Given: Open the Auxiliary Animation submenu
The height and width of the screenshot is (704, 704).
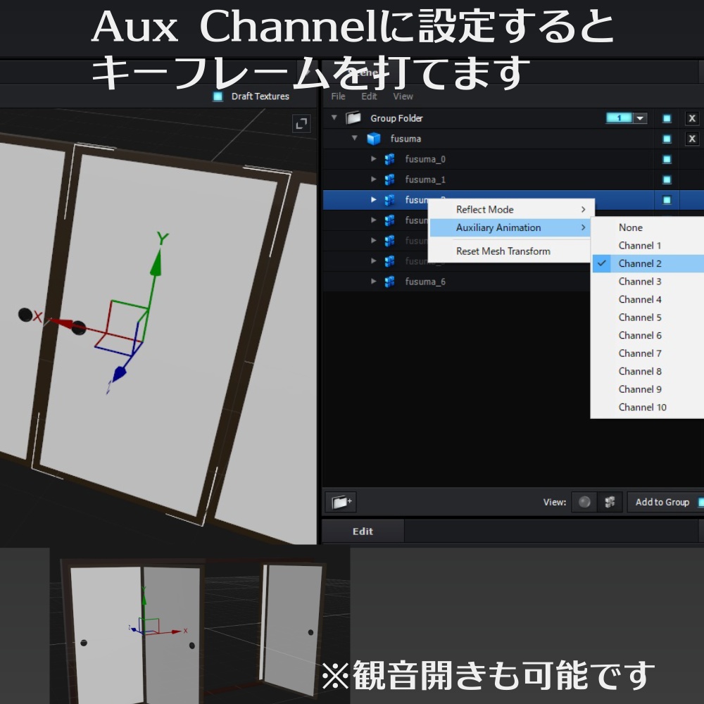Looking at the screenshot, I should (x=511, y=227).
